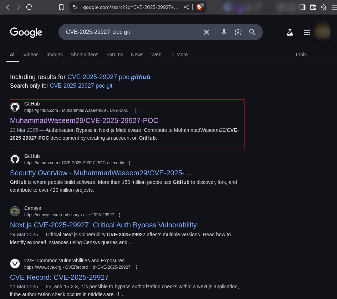Image resolution: width=337 pixels, height=299 pixels.
Task: Switch to the Videos tab
Action: (x=31, y=55)
